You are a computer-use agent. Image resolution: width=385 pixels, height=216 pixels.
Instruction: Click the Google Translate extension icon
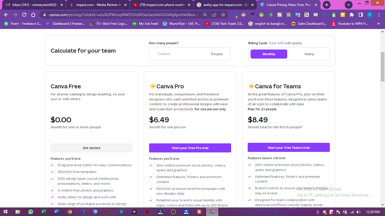[x=297, y=14]
